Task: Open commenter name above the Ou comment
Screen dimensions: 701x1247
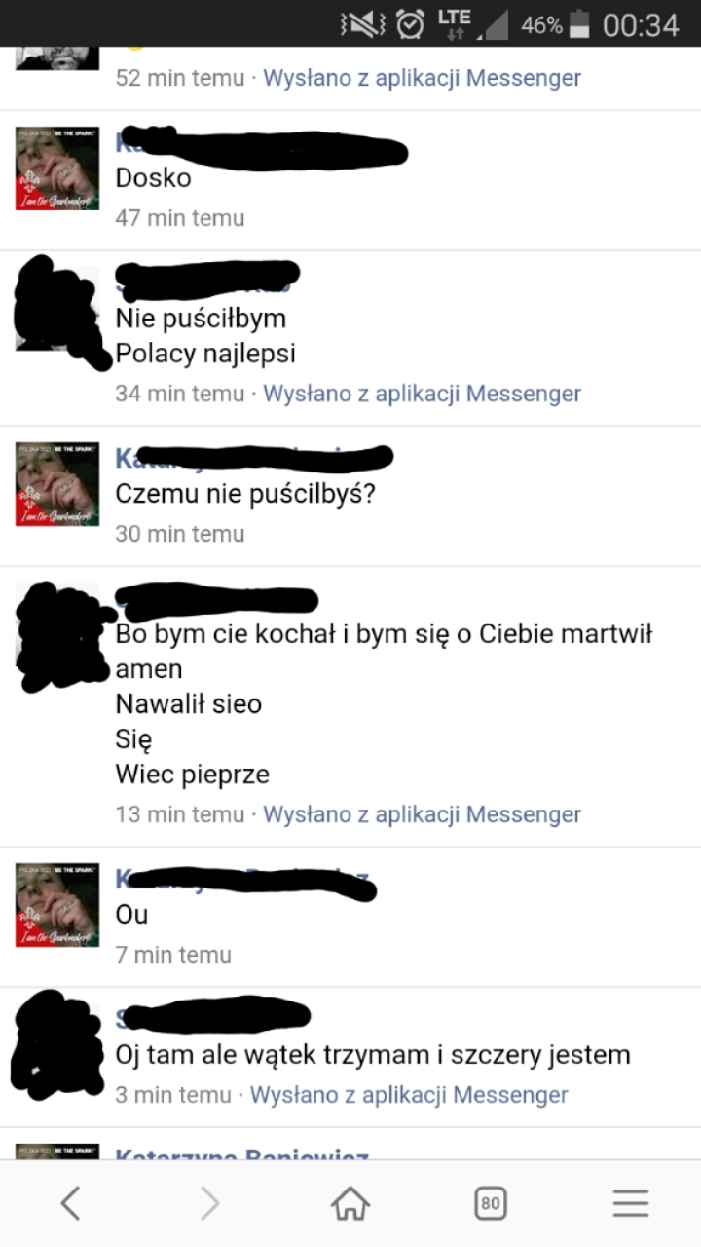Action: (x=243, y=880)
